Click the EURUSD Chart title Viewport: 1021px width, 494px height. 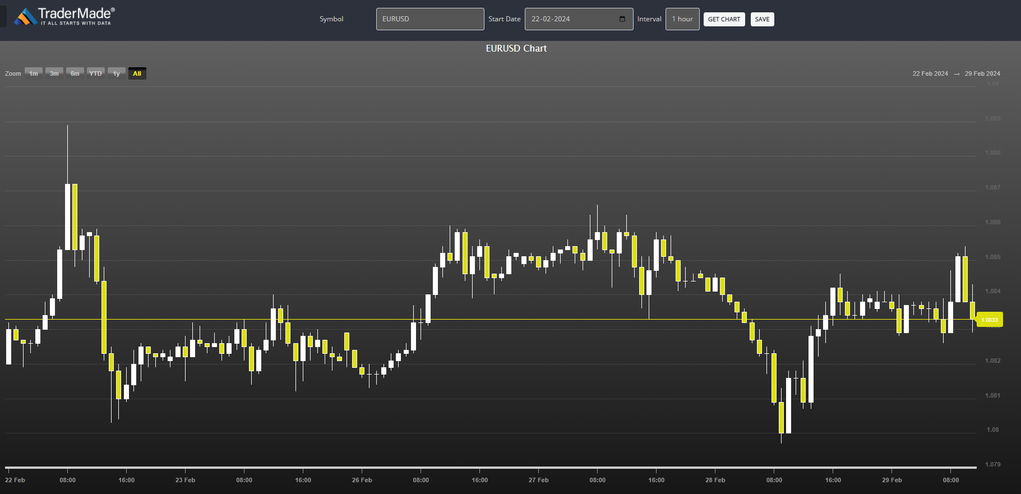coord(516,48)
